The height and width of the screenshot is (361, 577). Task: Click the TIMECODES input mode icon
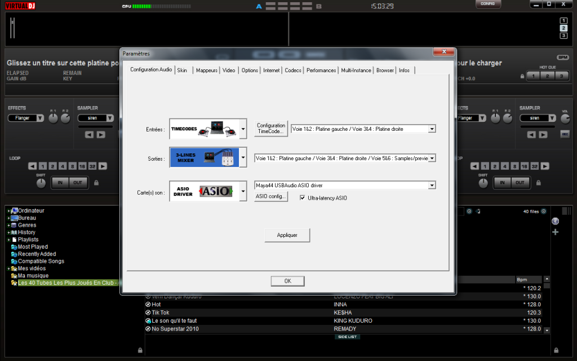[204, 129]
